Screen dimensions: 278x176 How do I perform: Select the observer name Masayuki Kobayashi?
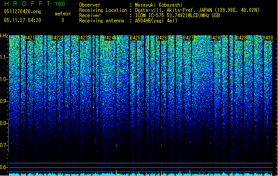(x=159, y=5)
